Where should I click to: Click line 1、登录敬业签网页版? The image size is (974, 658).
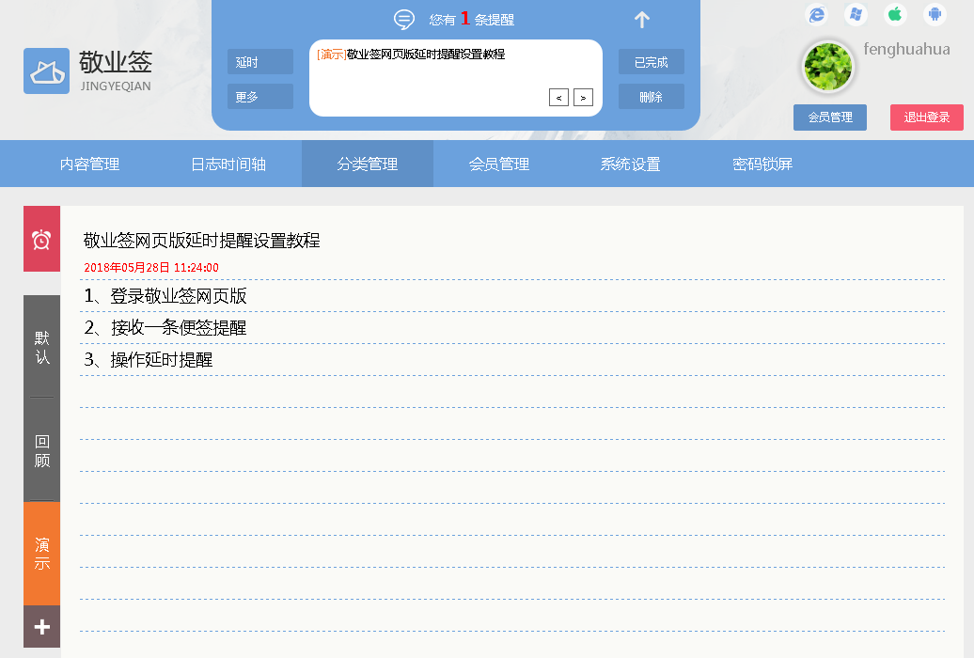click(165, 296)
